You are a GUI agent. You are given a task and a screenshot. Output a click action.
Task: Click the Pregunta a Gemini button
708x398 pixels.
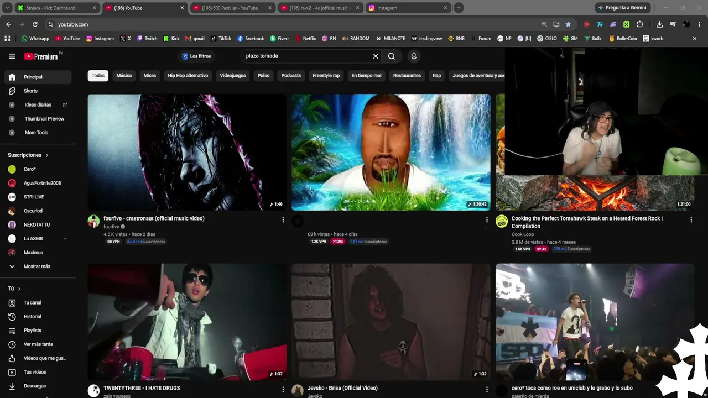[x=622, y=8]
